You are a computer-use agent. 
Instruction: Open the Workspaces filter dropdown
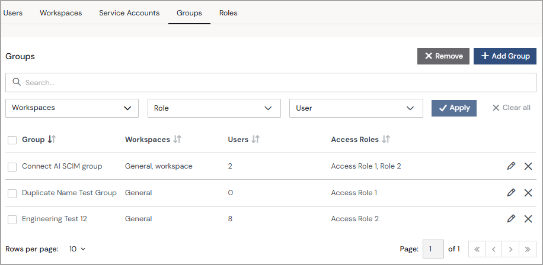[72, 108]
